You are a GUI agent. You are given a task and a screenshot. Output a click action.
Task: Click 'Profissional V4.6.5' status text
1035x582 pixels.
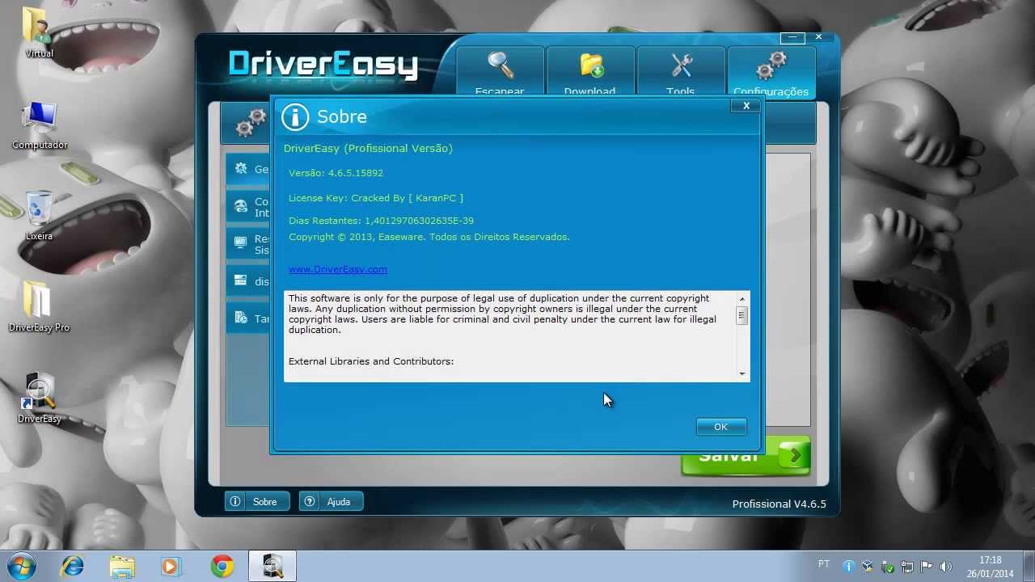[779, 504]
